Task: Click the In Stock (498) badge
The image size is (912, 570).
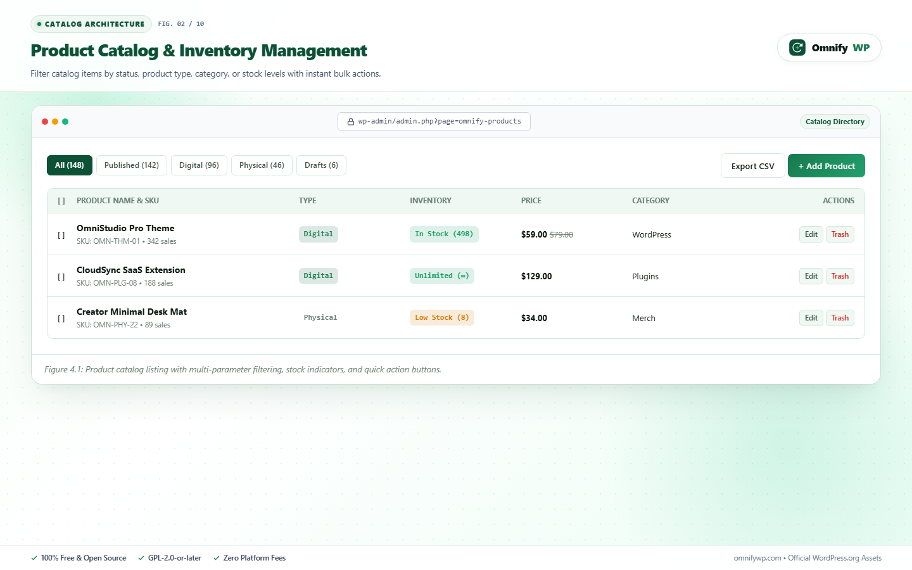Action: (x=444, y=234)
